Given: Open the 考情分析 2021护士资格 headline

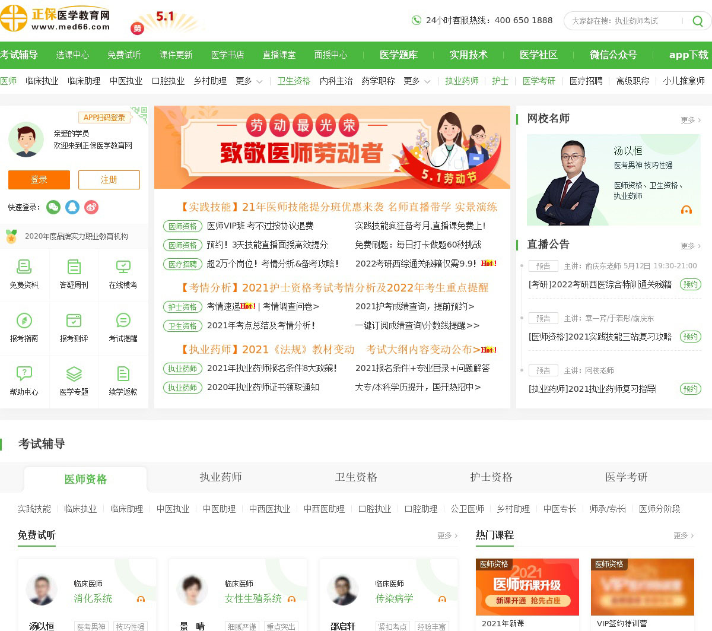Looking at the screenshot, I should click(x=333, y=288).
